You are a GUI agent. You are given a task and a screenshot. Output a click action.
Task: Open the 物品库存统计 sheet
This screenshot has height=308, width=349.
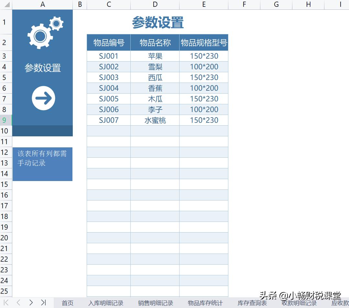pyautogui.click(x=205, y=303)
